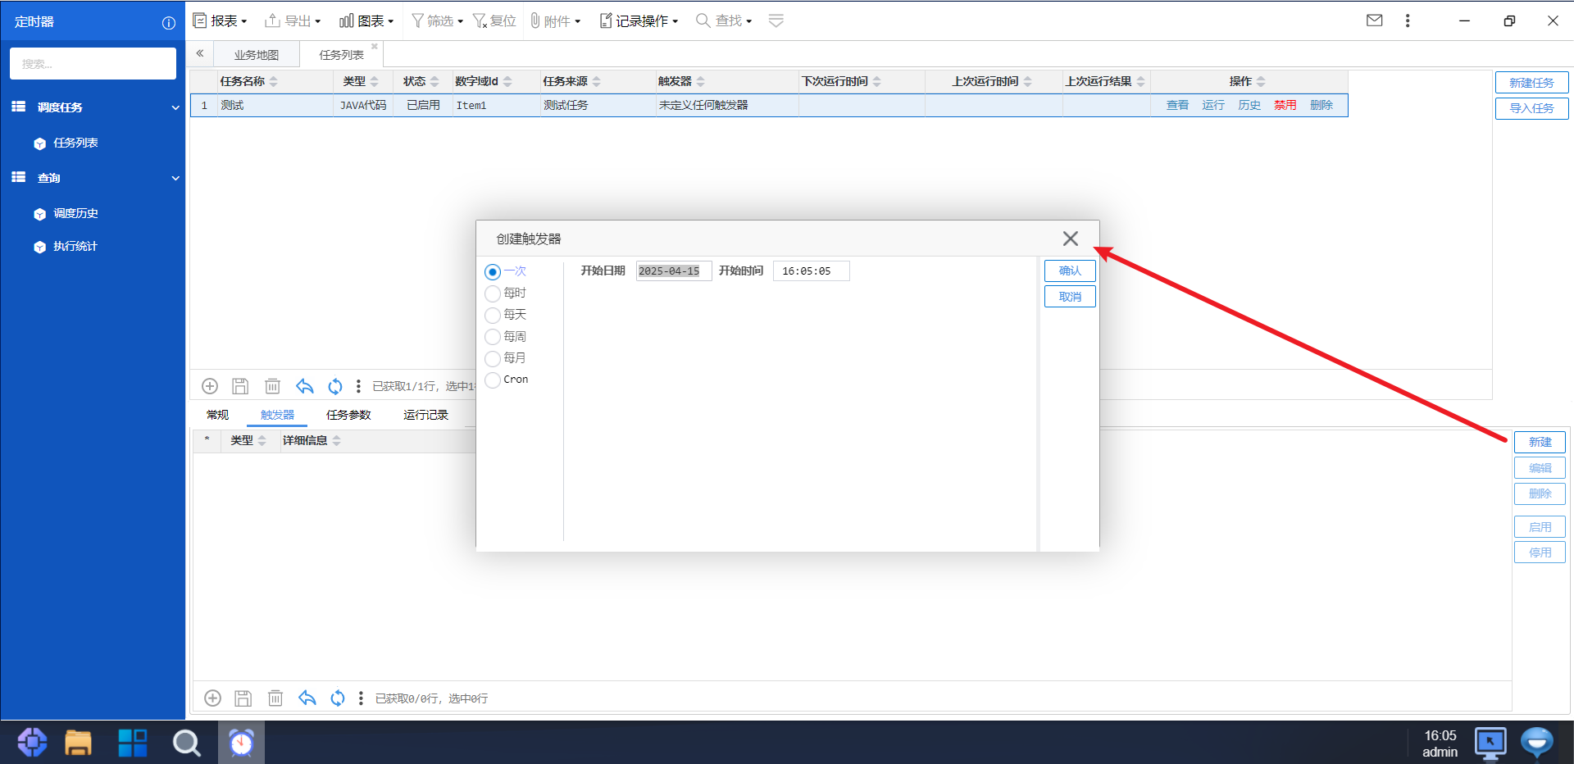The height and width of the screenshot is (764, 1574).
Task: Click save icon in task list toolbar
Action: coord(240,386)
